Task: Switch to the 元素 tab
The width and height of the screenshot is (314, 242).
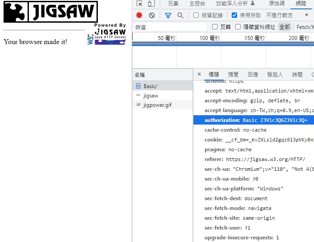Action: (173, 4)
